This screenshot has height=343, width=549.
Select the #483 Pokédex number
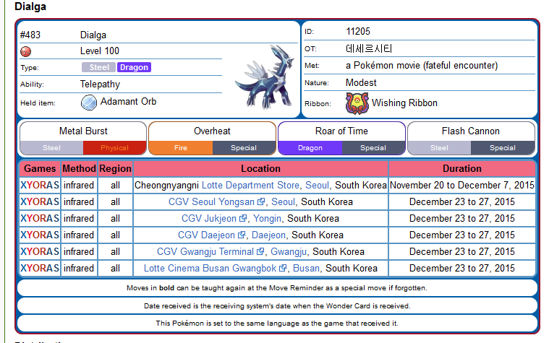30,35
